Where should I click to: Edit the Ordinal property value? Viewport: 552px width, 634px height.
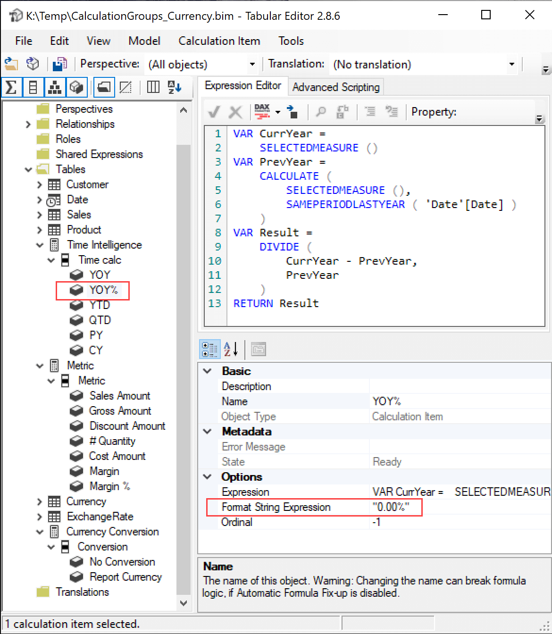pyautogui.click(x=460, y=522)
